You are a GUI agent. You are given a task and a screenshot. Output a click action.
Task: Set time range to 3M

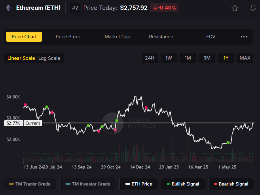point(207,58)
